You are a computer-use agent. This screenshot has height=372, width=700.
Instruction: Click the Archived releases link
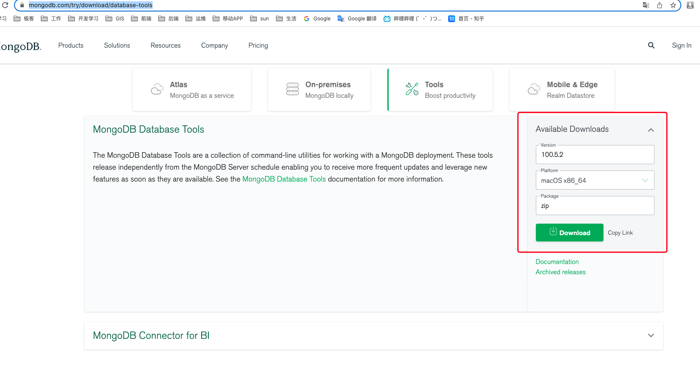click(561, 272)
